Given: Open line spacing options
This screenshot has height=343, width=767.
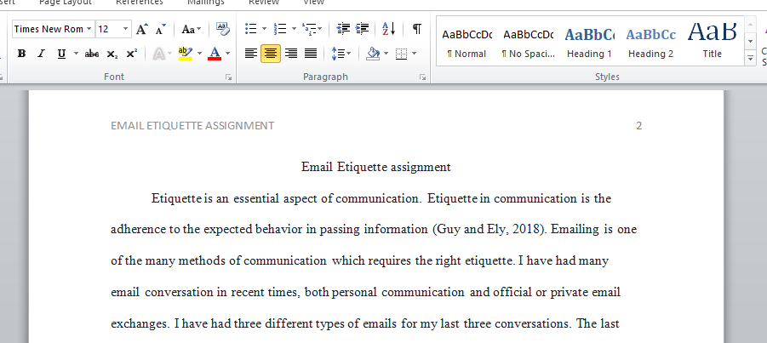Looking at the screenshot, I should [x=337, y=54].
